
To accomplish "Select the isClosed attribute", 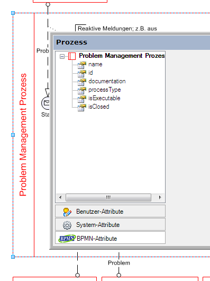I will point(99,107).
